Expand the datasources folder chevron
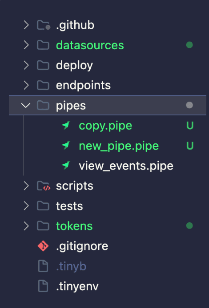Image resolution: width=209 pixels, height=308 pixels. point(26,45)
